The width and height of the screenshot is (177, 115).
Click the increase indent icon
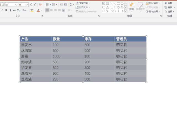[65, 5]
